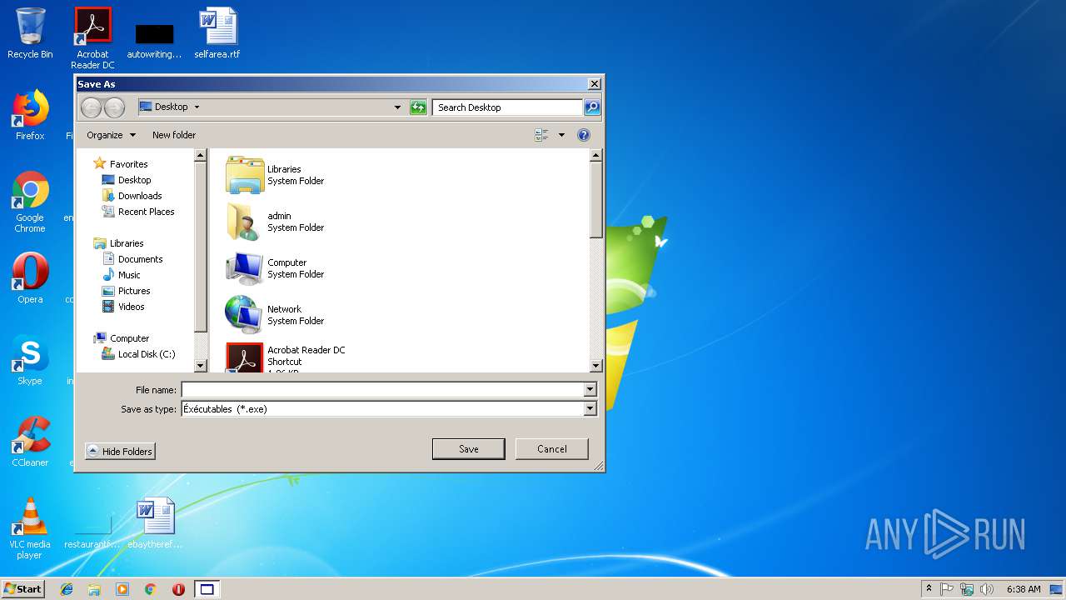
Task: Open the Desktop breadcrumb arrow
Action: click(x=197, y=107)
